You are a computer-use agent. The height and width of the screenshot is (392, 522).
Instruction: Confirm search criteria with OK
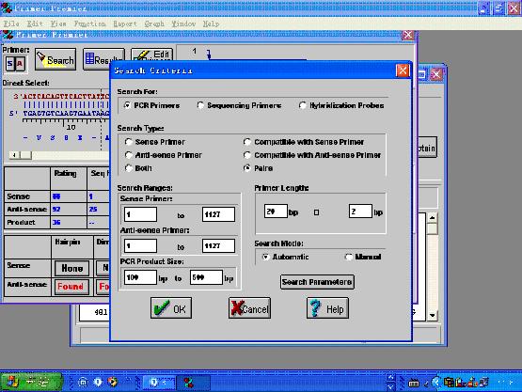(171, 308)
